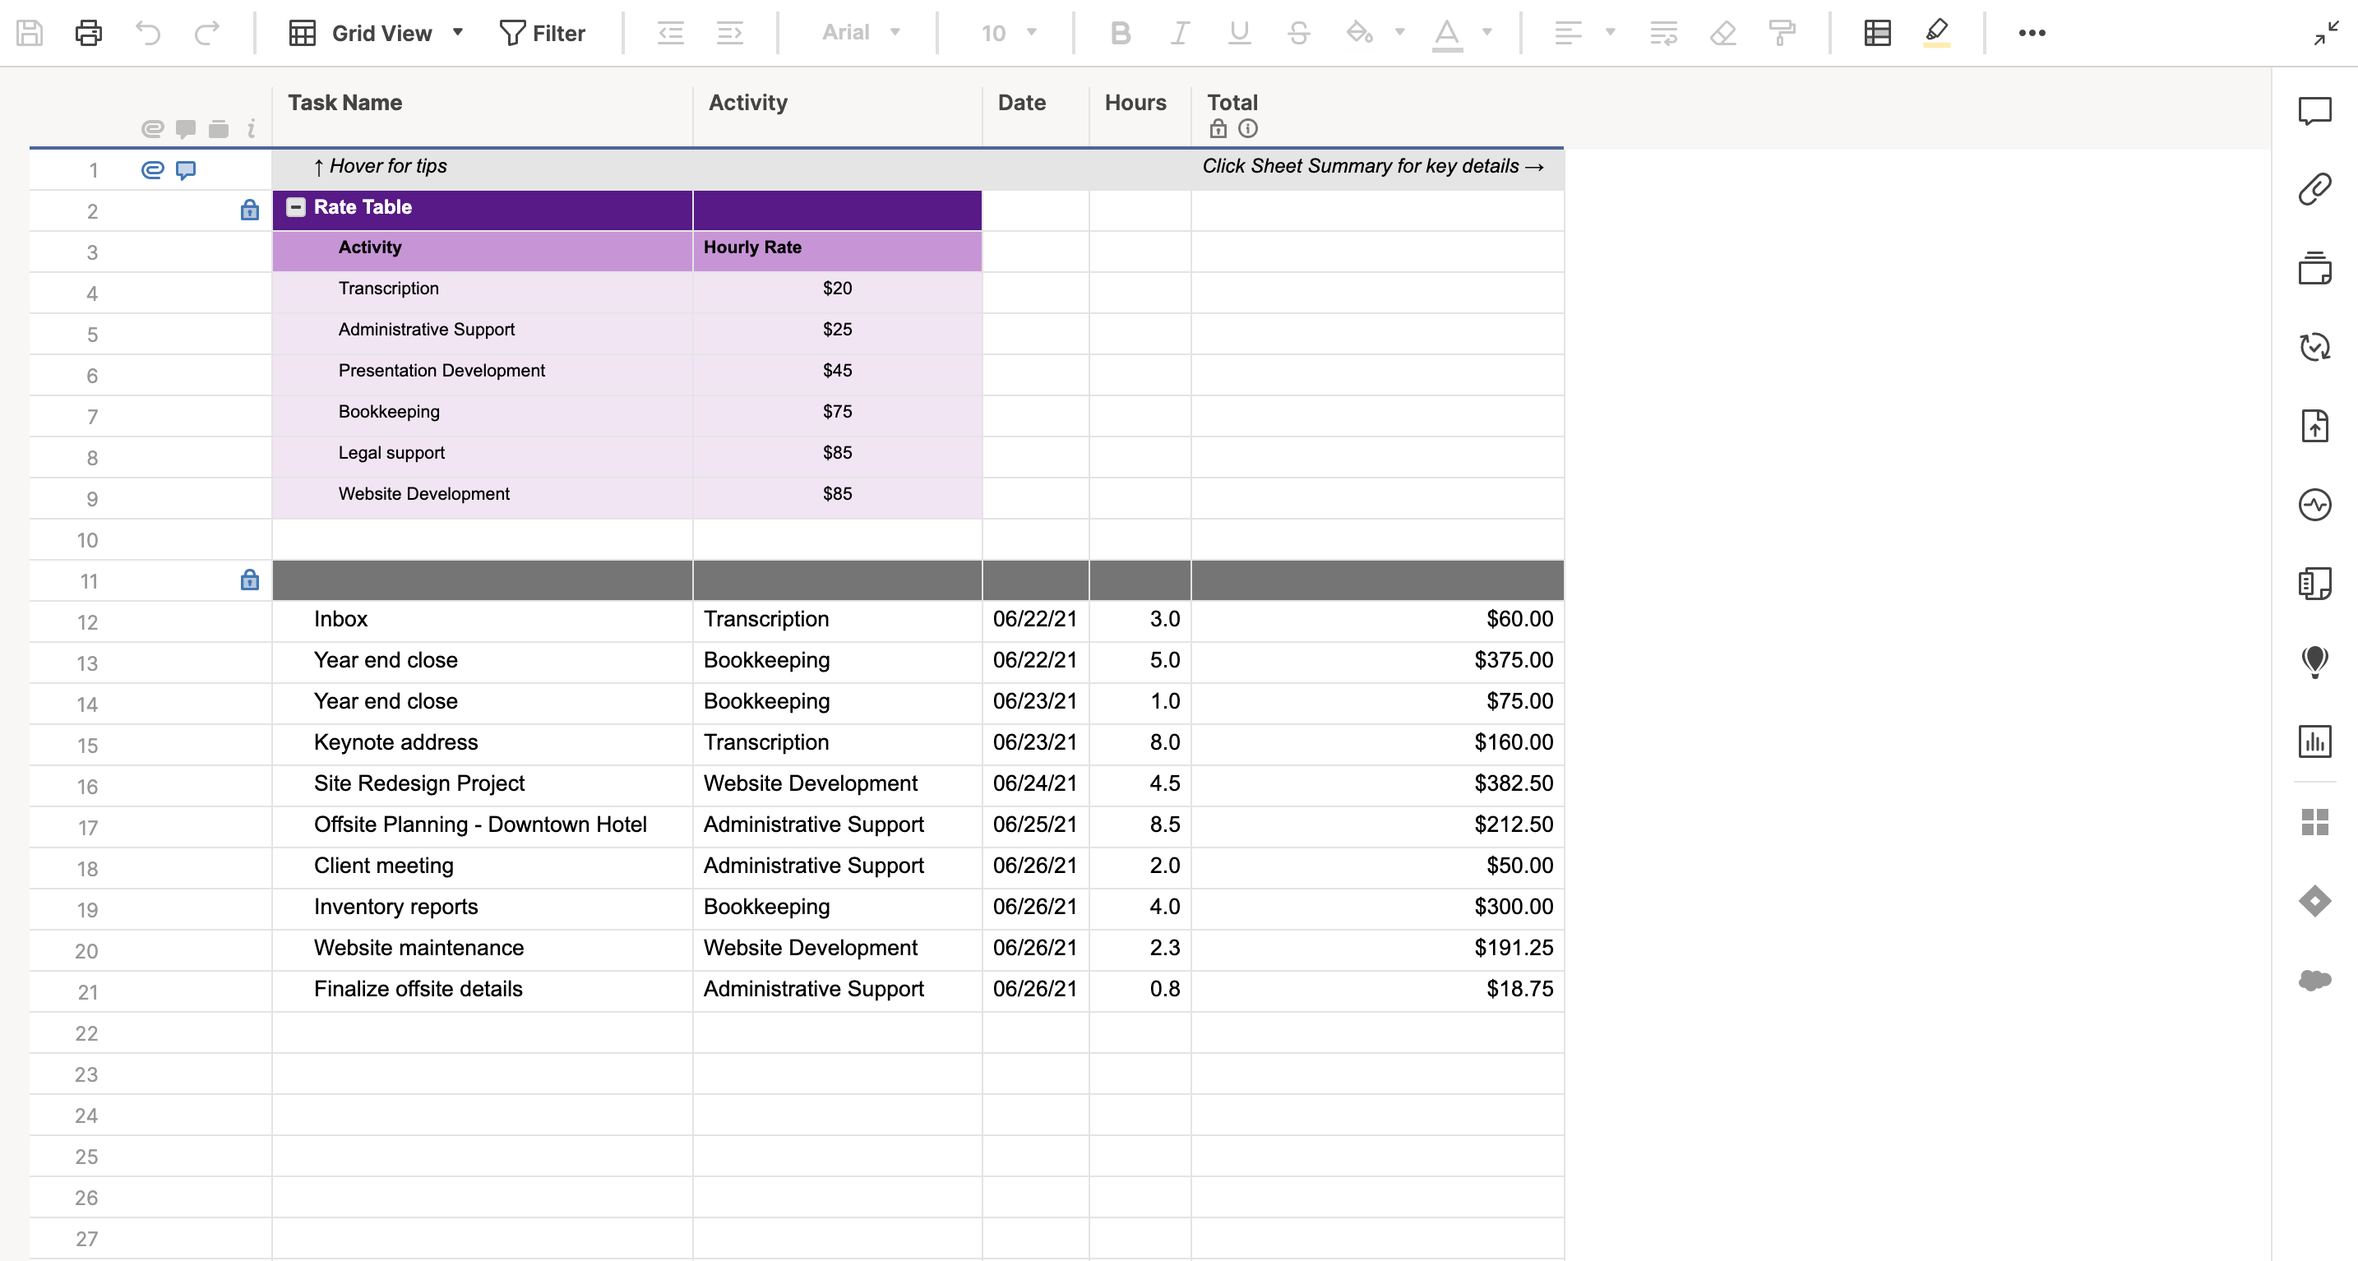Collapse the Rate Table section

click(x=296, y=207)
